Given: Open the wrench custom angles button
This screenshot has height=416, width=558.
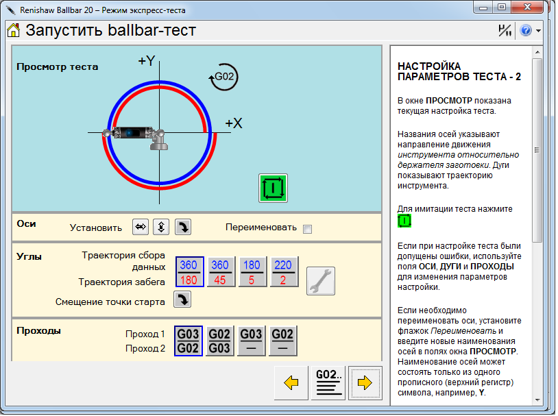Looking at the screenshot, I should coord(321,281).
